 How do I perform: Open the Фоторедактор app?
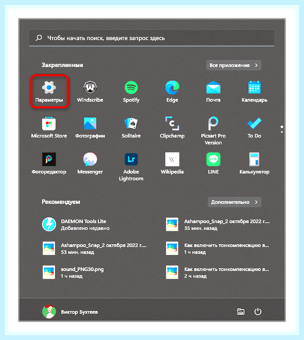point(49,163)
